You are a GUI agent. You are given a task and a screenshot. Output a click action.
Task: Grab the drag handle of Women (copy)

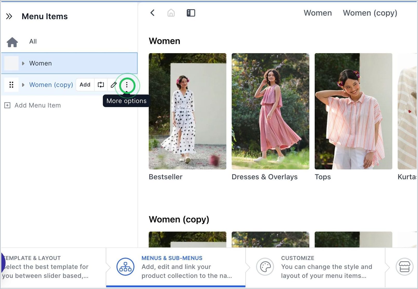tap(11, 85)
